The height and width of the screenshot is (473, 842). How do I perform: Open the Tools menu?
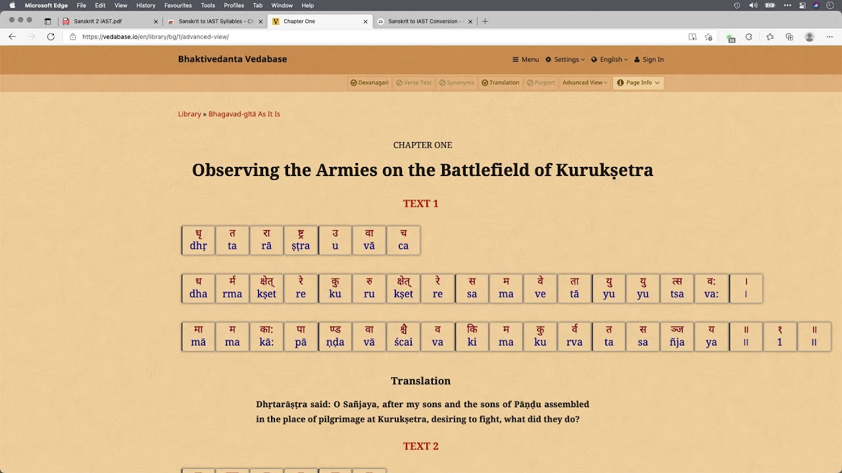(208, 5)
